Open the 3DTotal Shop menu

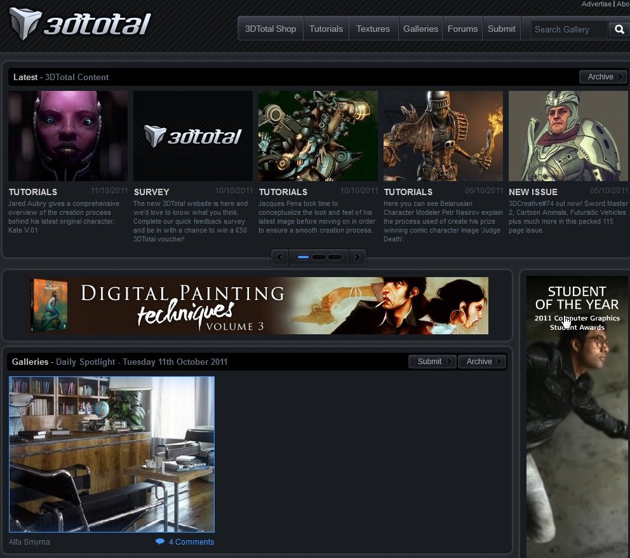coord(271,29)
